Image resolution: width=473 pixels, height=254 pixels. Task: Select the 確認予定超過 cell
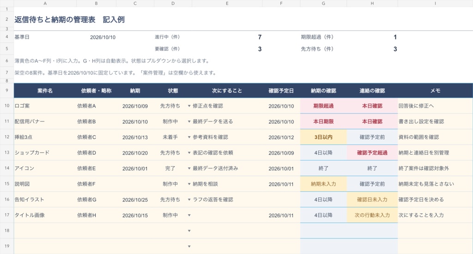(372, 153)
